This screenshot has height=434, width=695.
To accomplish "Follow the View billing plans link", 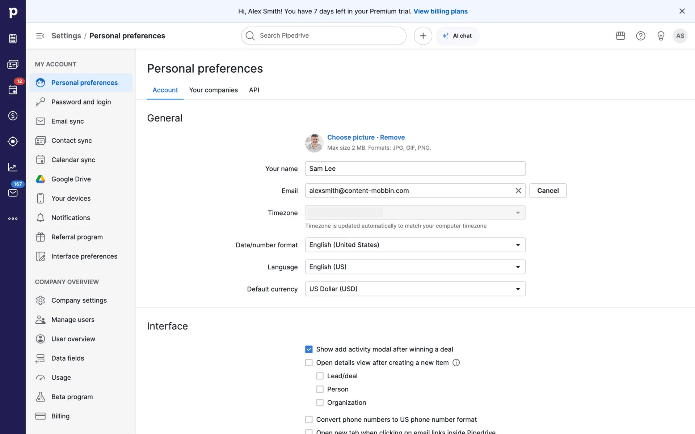I will click(x=441, y=11).
